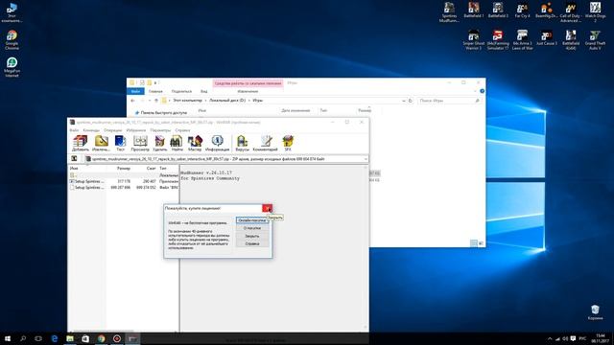Viewport: 614px width, 345px height.
Task: Go up one level in WinRAR
Action: [74, 159]
